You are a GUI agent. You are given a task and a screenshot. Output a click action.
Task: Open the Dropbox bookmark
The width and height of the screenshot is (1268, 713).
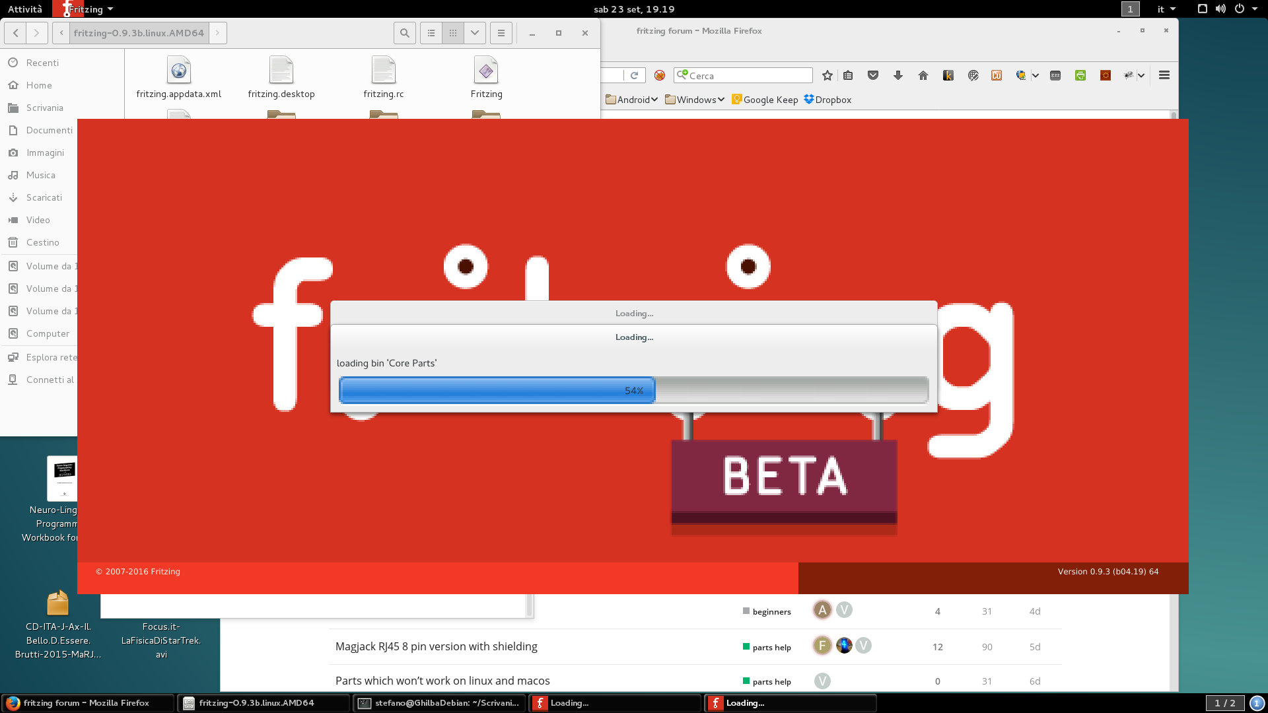point(828,100)
